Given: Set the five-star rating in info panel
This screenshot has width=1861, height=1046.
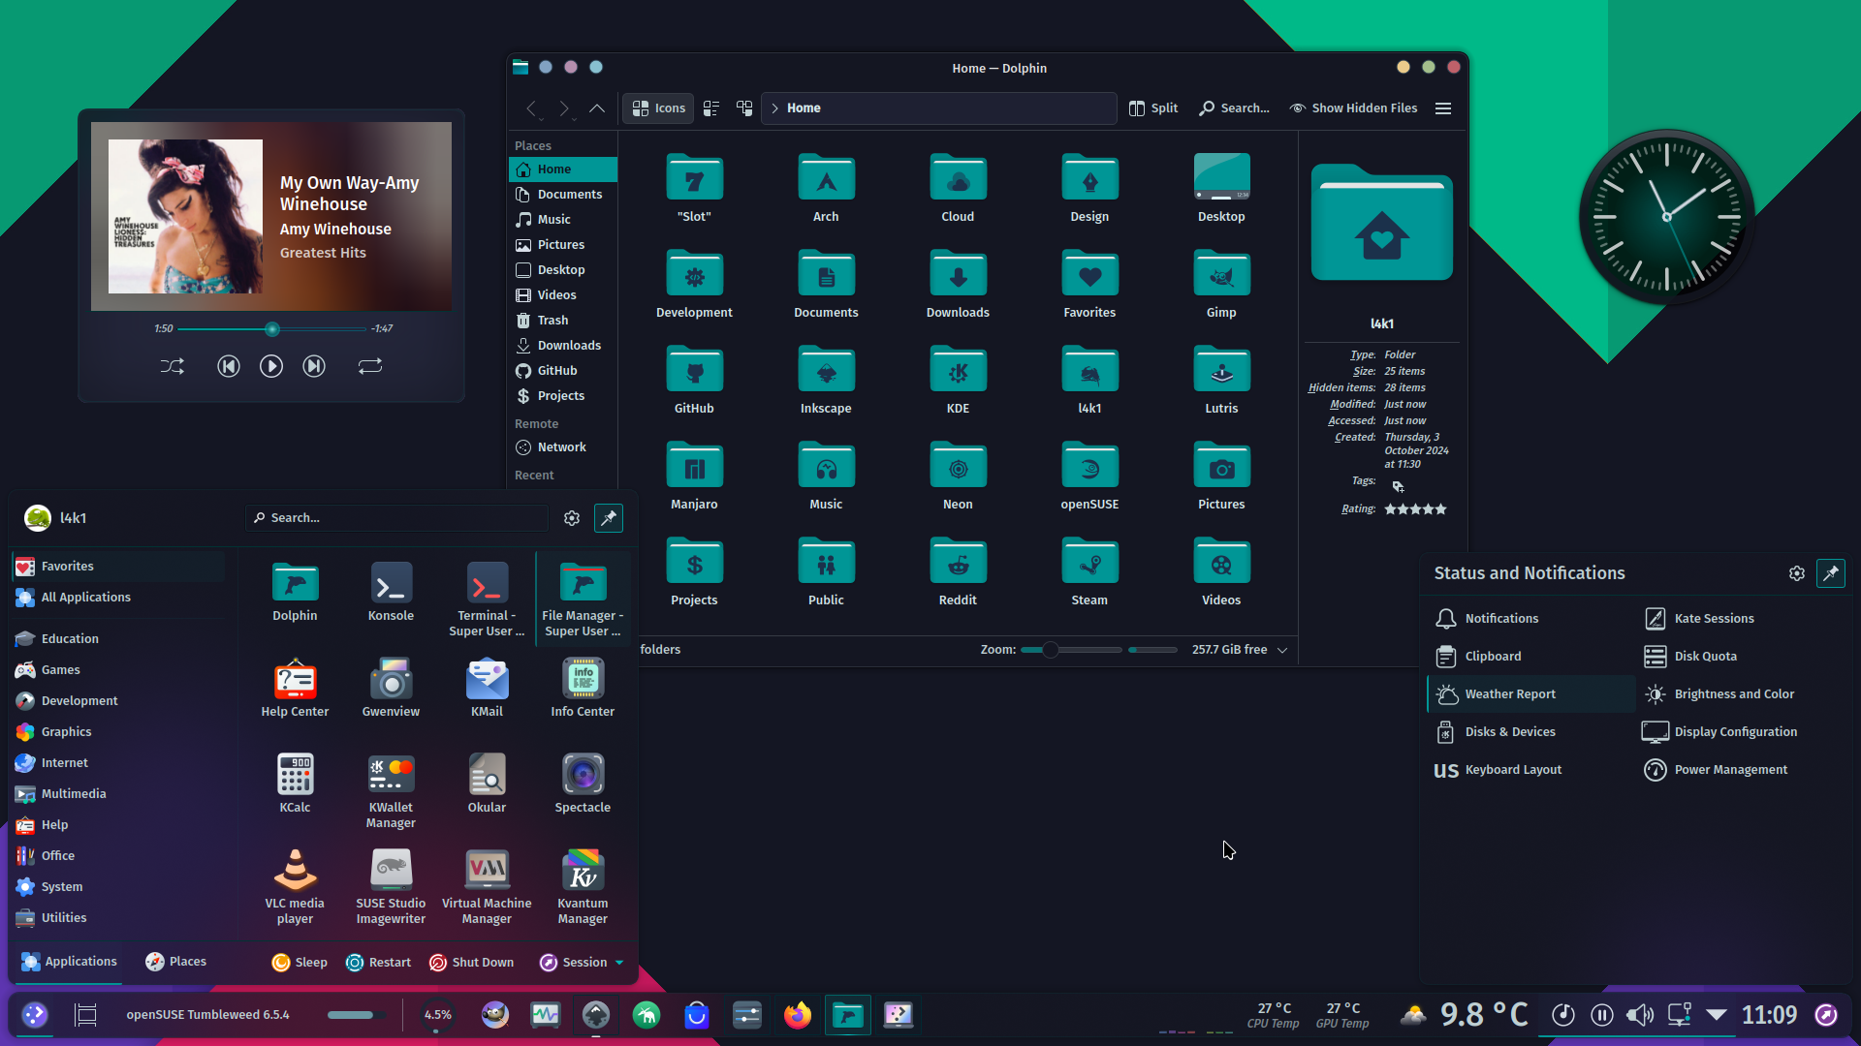Looking at the screenshot, I should click(1440, 509).
